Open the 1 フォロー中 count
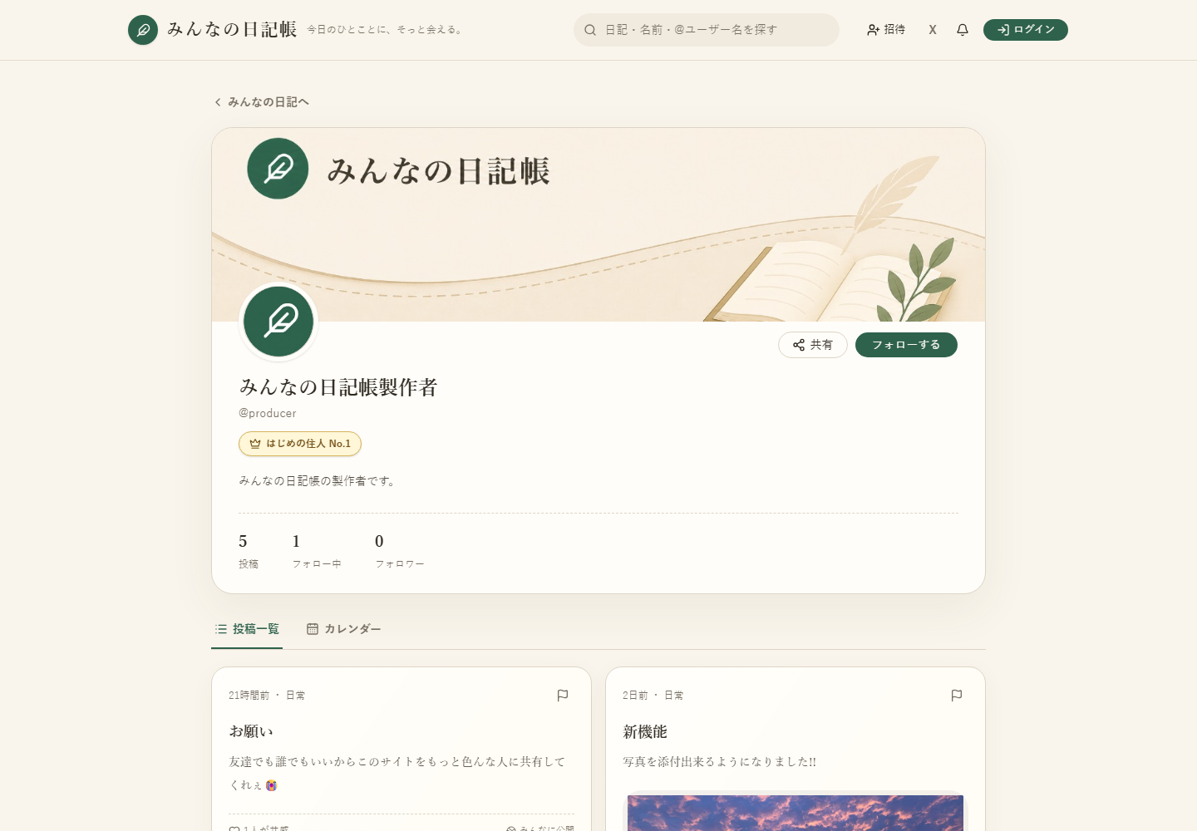 coord(317,552)
